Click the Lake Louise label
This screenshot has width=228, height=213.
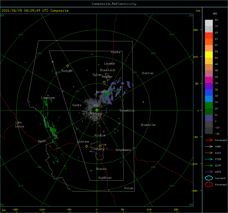(20, 124)
